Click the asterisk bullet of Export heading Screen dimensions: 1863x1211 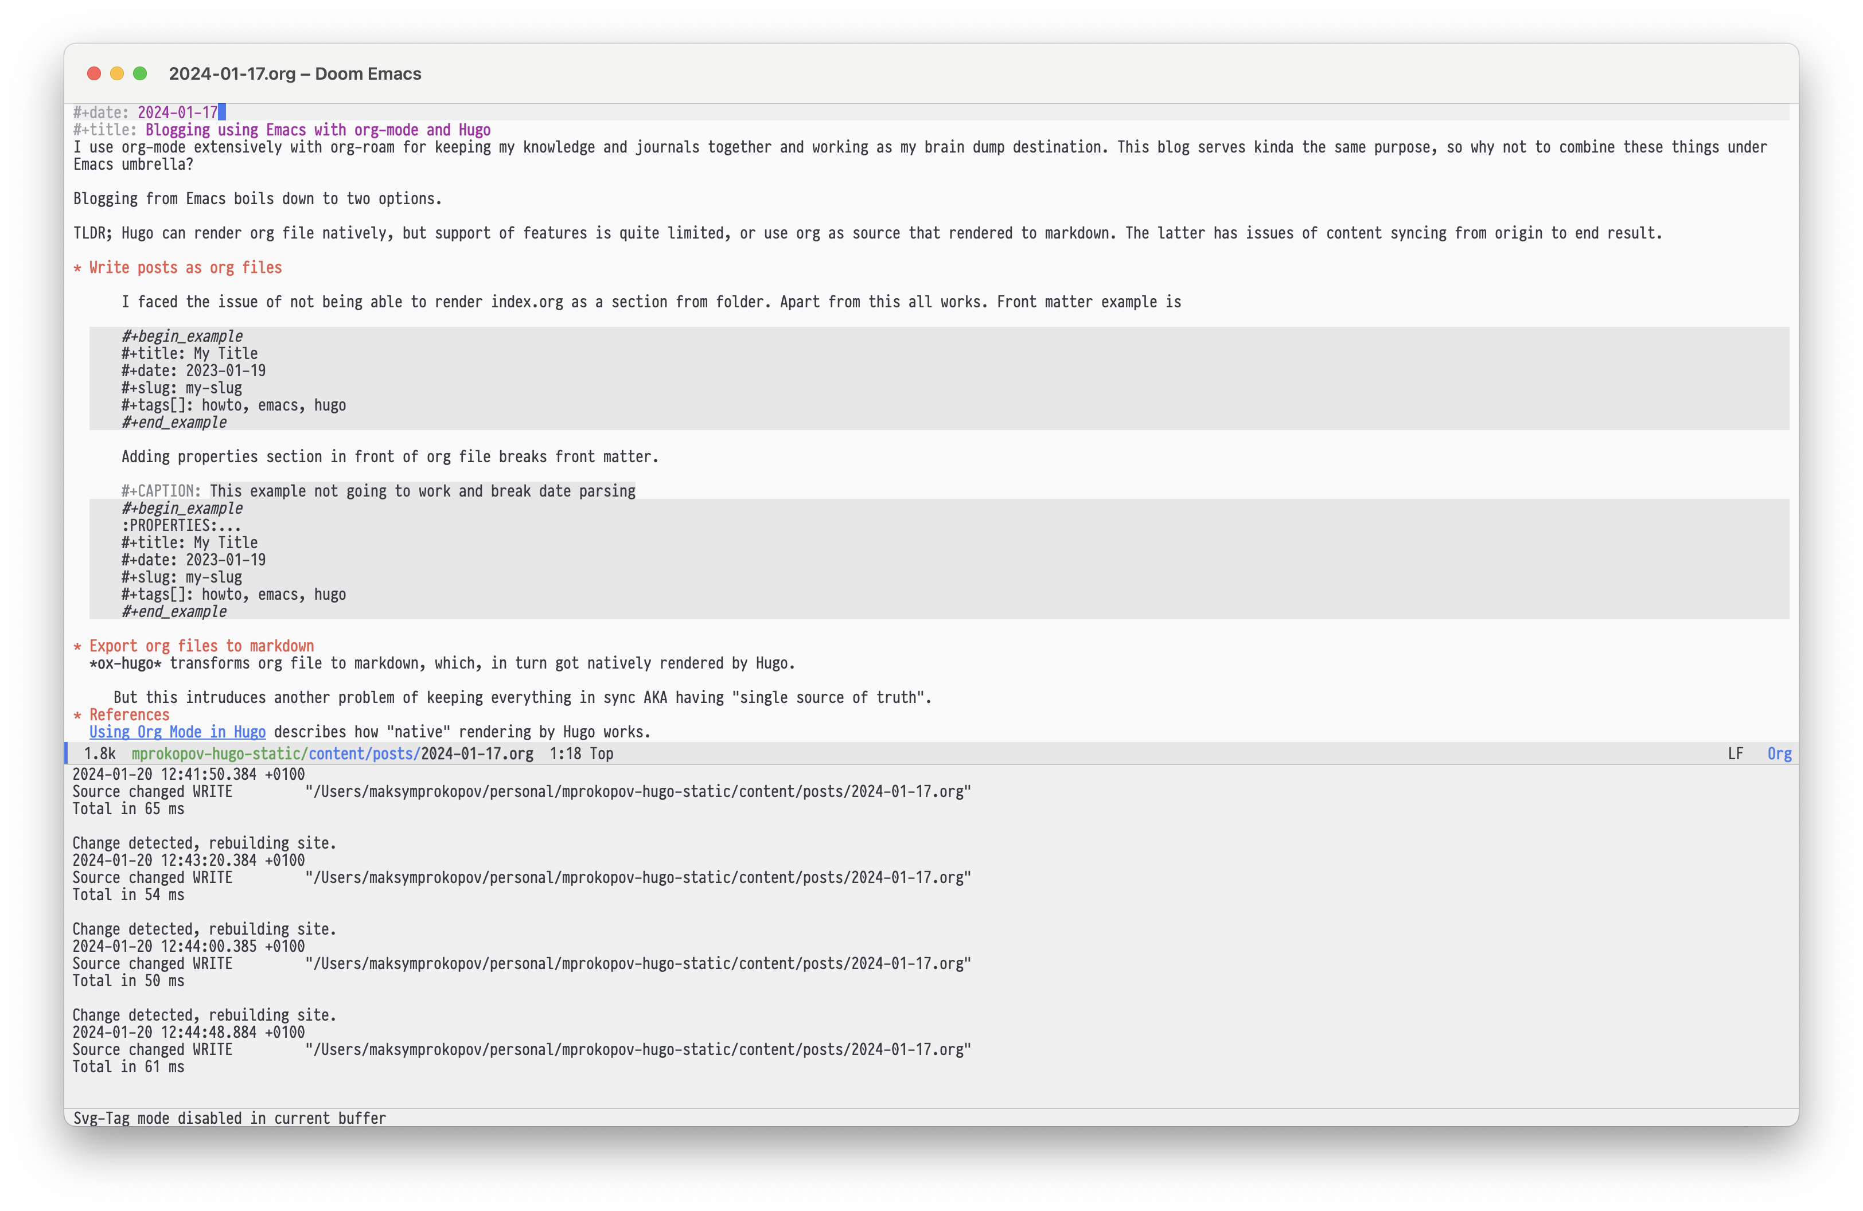tap(77, 646)
